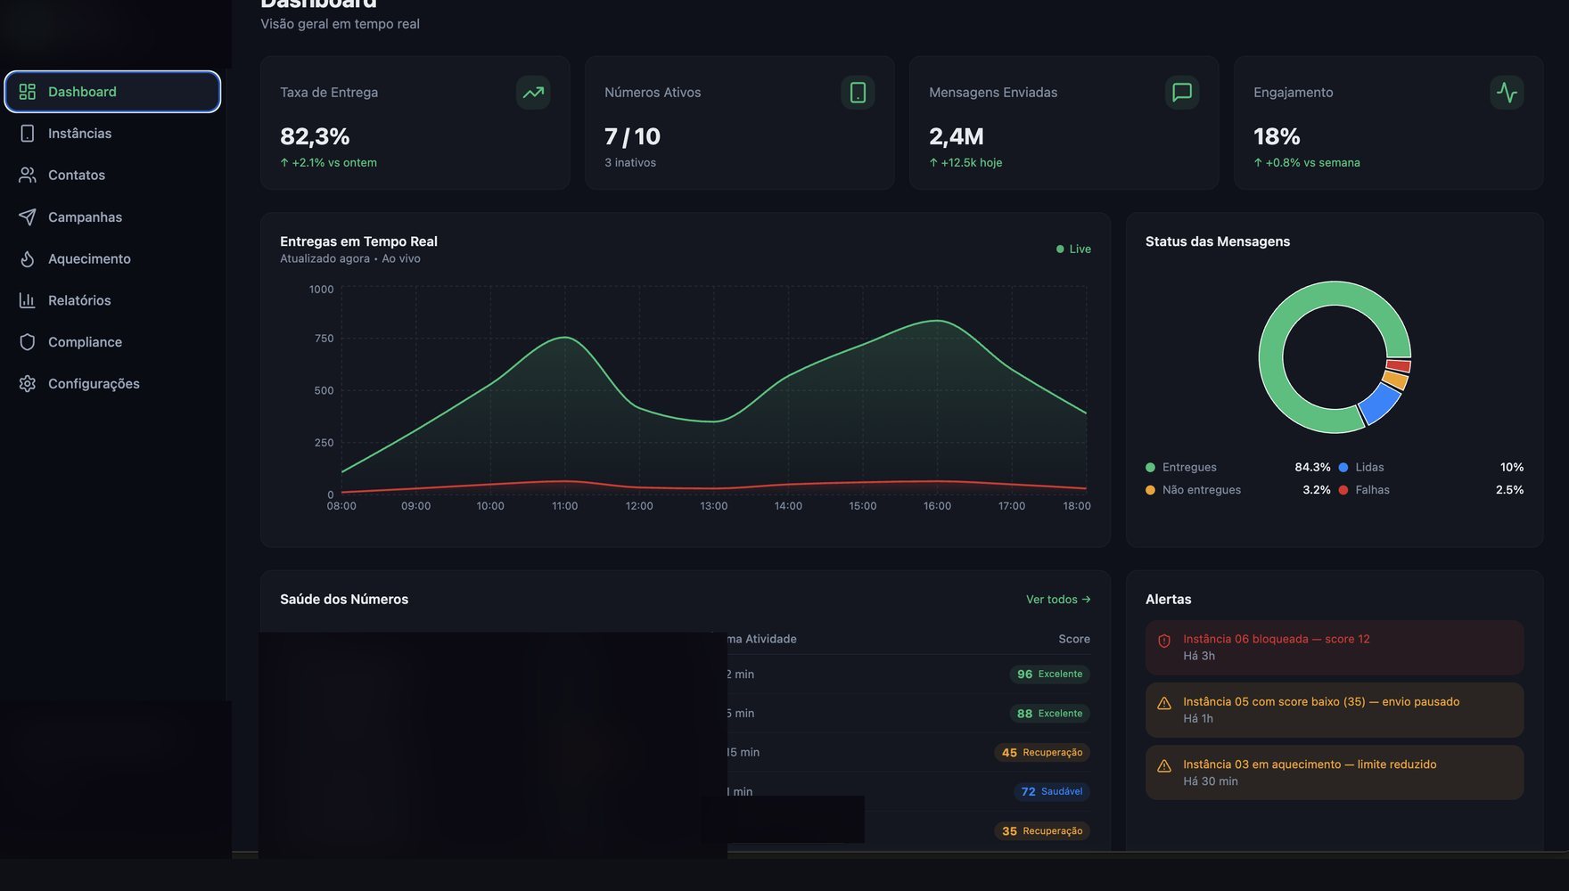
Task: Click the Relatórios bar chart icon
Action: tap(28, 300)
